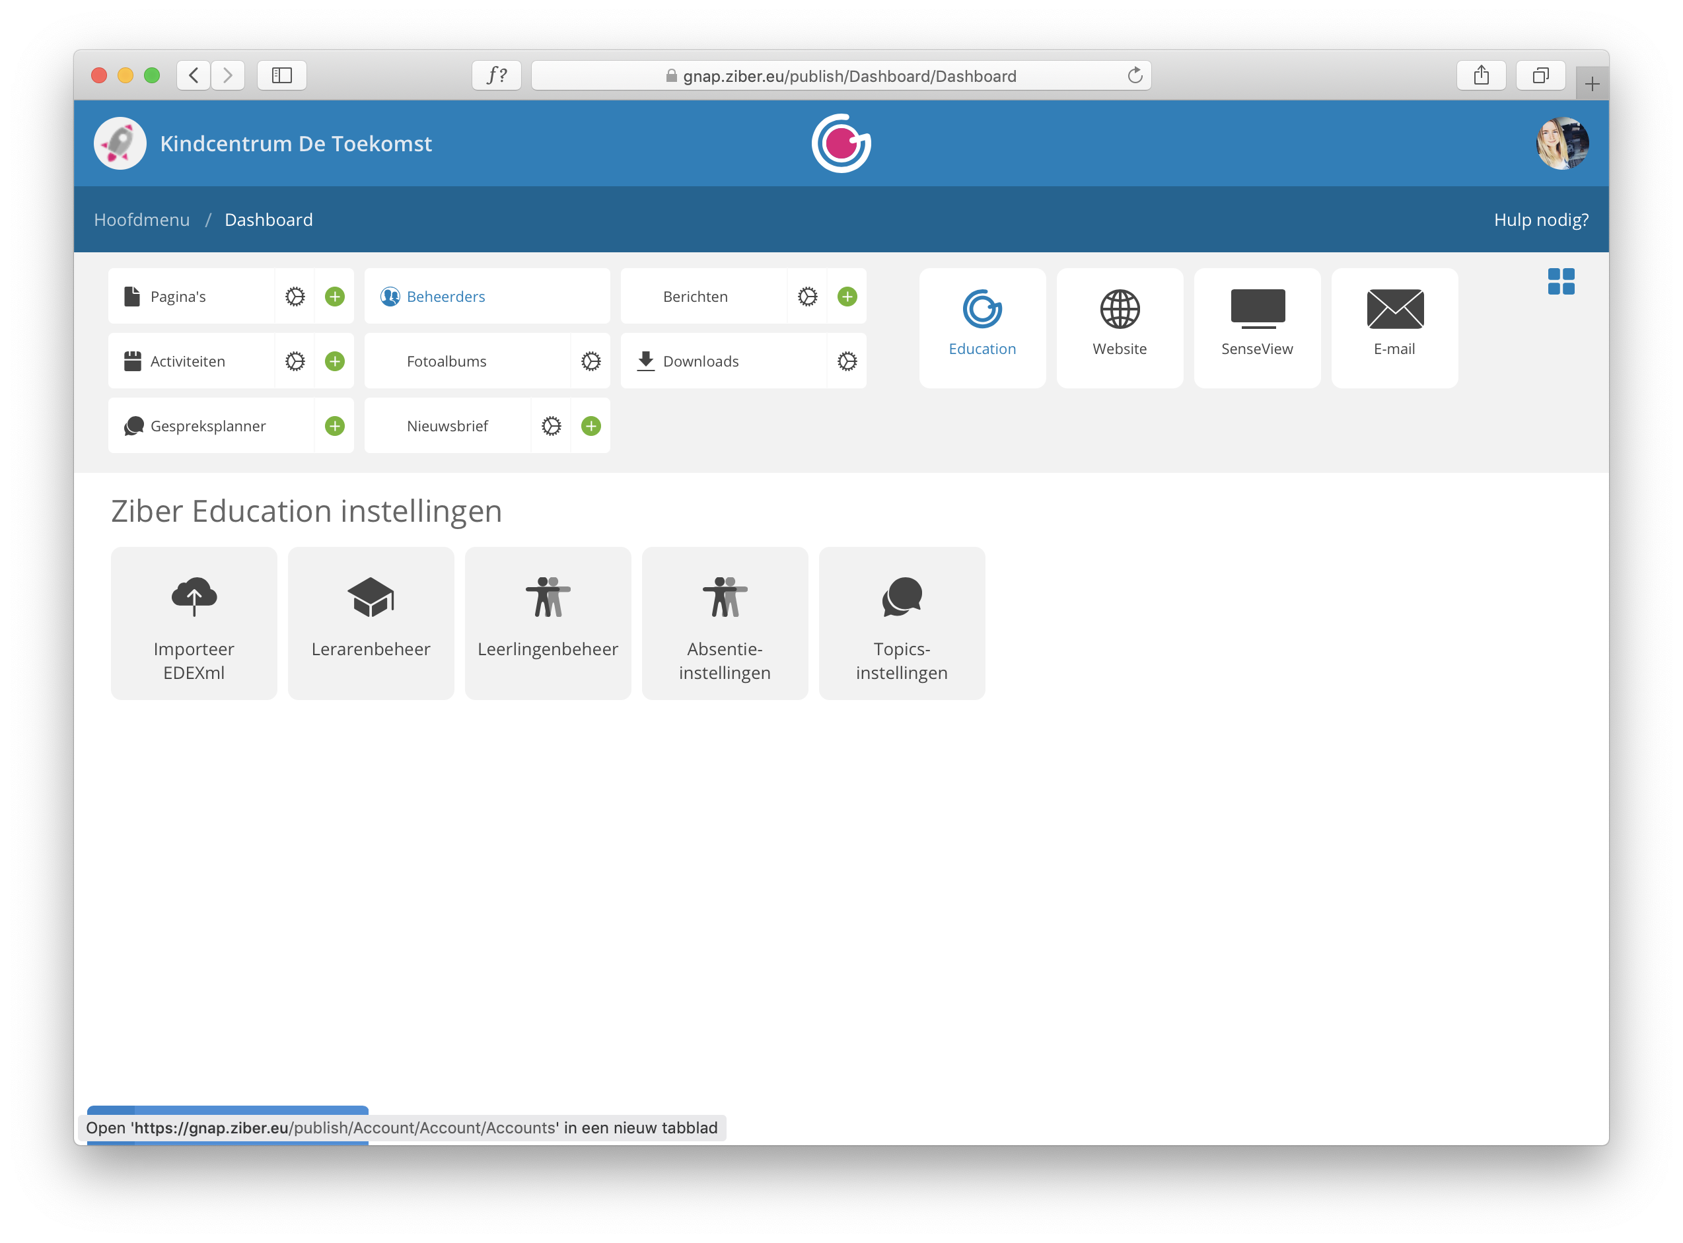Show all tabs overview button
Viewport: 1683px width, 1243px height.
[1540, 75]
